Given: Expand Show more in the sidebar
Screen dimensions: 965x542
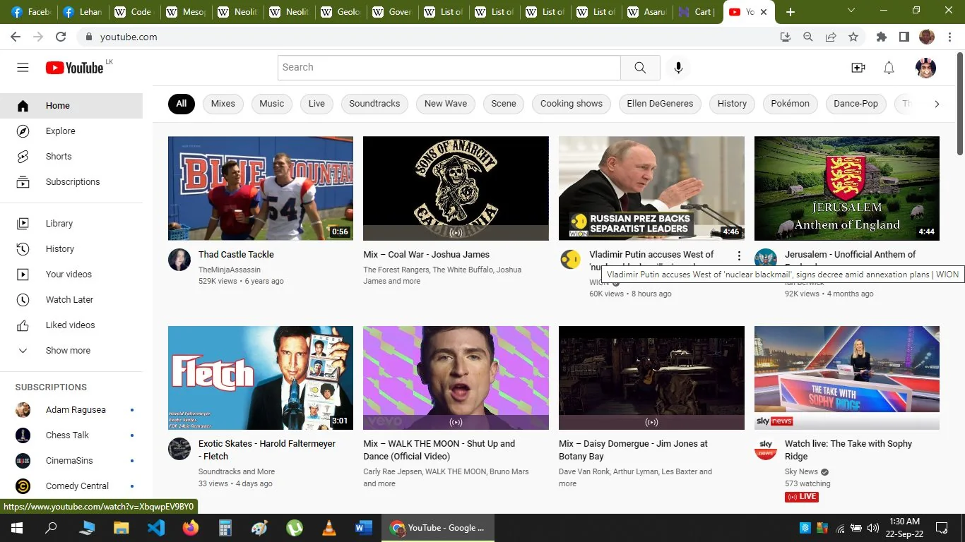Looking at the screenshot, I should pos(71,351).
